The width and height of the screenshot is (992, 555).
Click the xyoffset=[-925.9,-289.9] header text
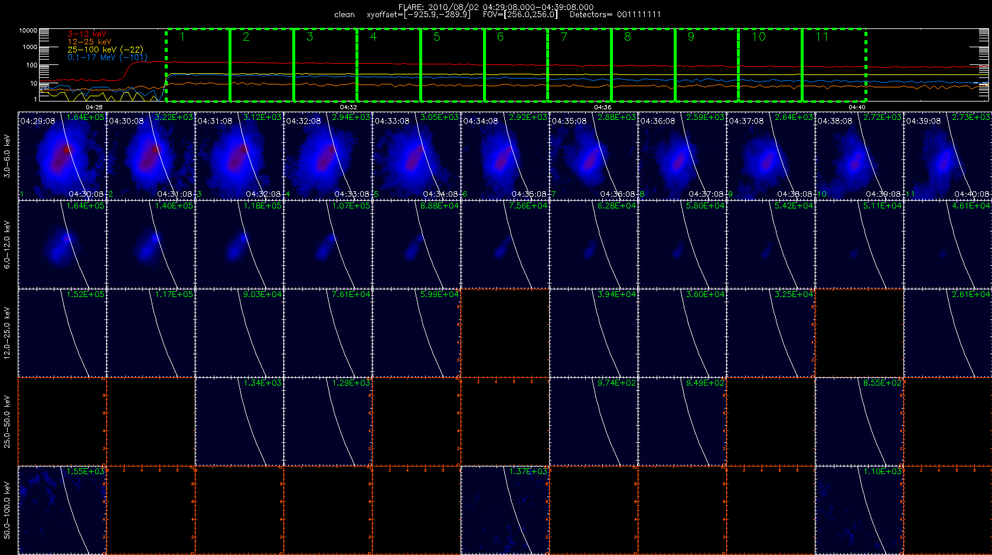(419, 14)
